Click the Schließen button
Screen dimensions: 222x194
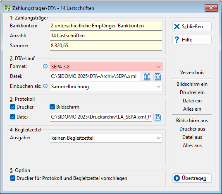coord(192,27)
